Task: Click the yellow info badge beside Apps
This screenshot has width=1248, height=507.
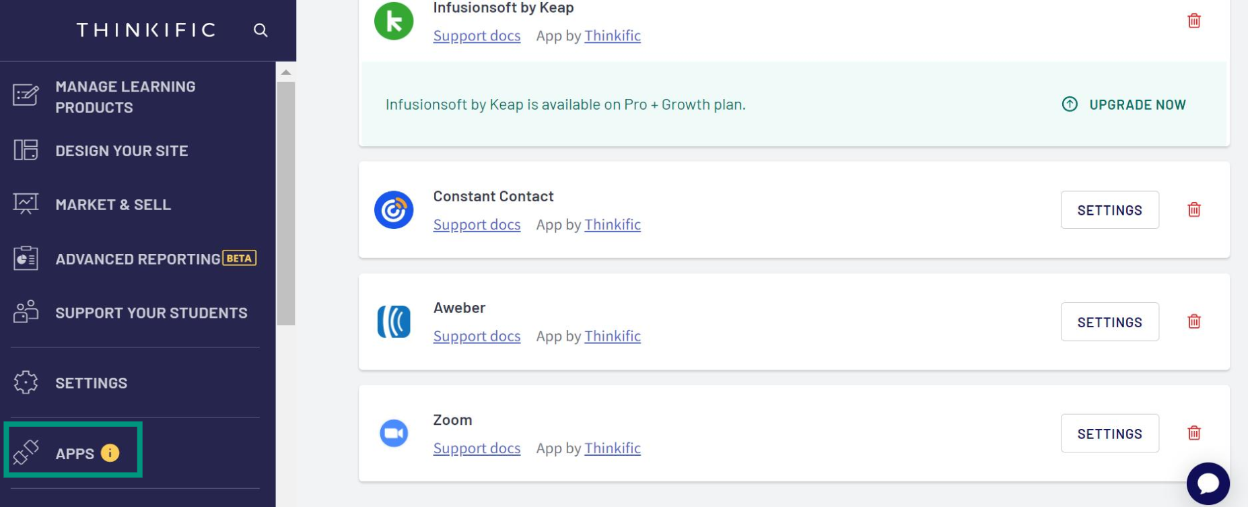Action: click(110, 453)
